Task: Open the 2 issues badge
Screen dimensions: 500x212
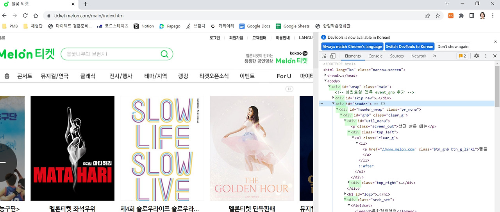Action: [x=462, y=56]
